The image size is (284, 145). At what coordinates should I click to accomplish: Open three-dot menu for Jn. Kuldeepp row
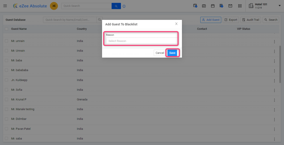pos(274,80)
